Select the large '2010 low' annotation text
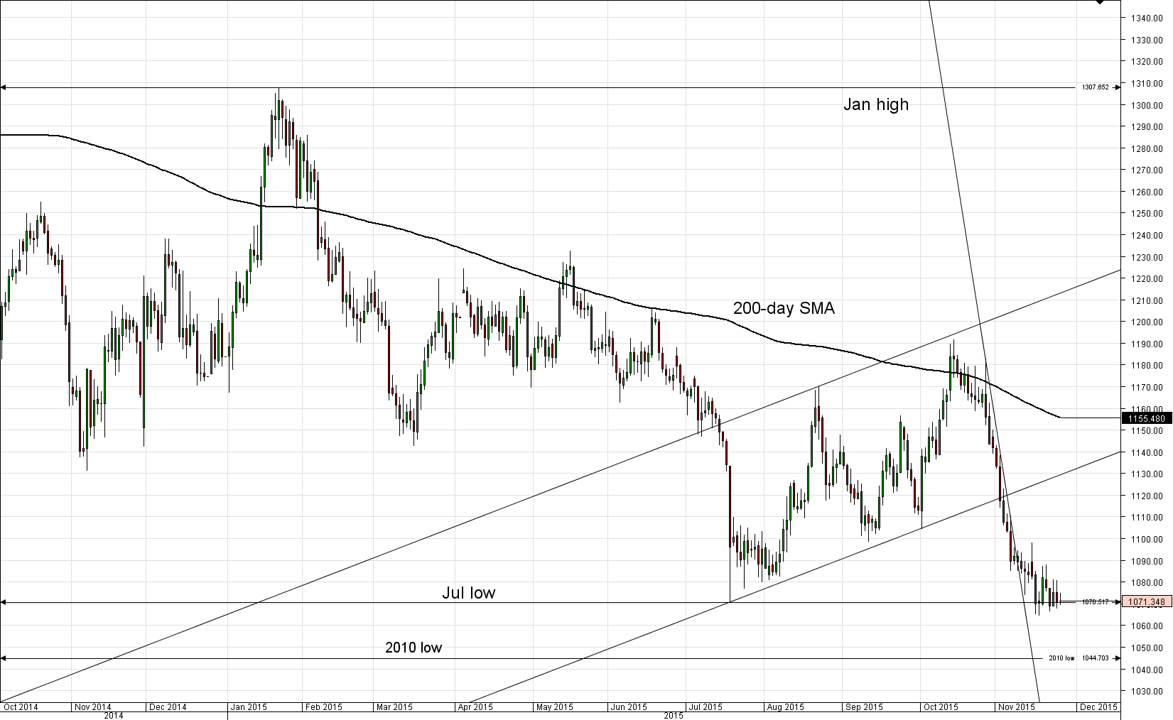The width and height of the screenshot is (1173, 720). (x=413, y=647)
